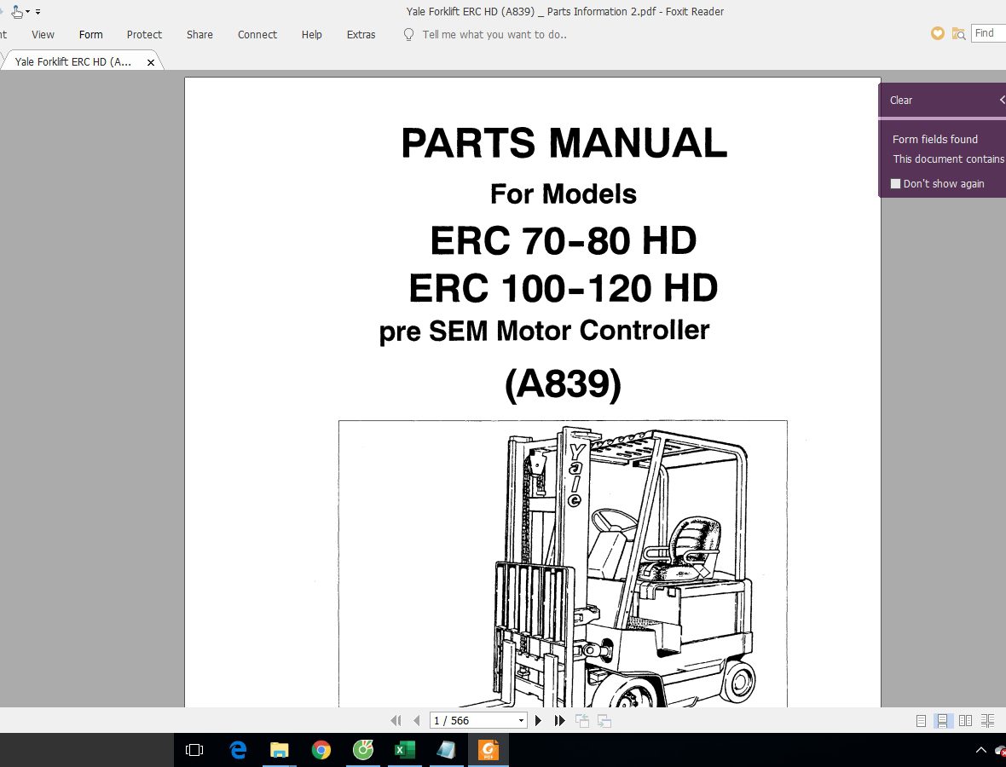The width and height of the screenshot is (1006, 767).
Task: Click the lightbulb Tell me icon
Action: (x=408, y=35)
